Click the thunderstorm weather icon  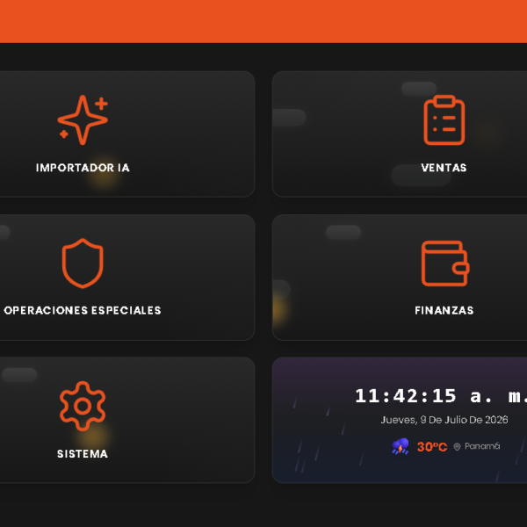pyautogui.click(x=401, y=446)
